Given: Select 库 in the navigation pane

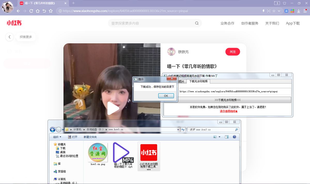Looking at the screenshot, I should click(x=57, y=164).
